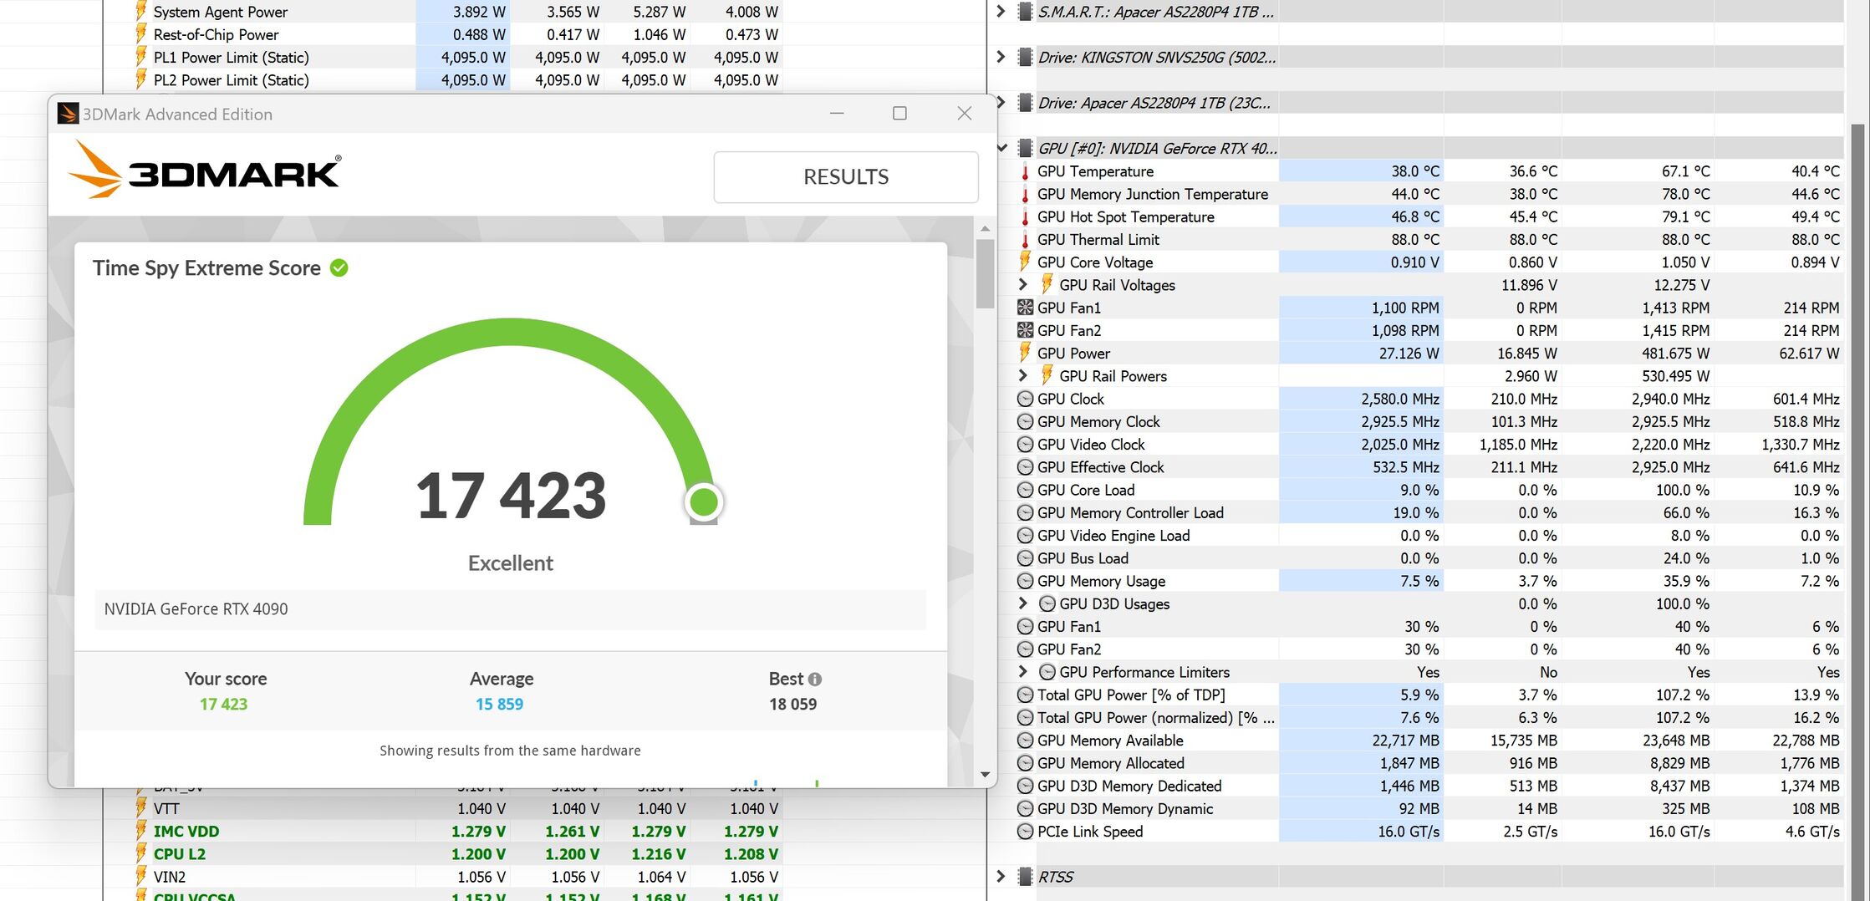Click the green validation checkmark beside Time Spy Extreme Score

click(339, 268)
